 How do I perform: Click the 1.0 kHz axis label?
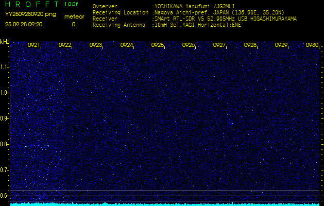click(4, 93)
